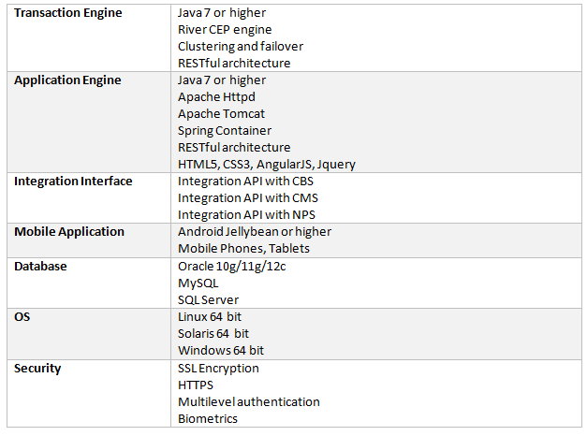Click 'Linux 64 bit' entry
Image resolution: width=587 pixels, height=436 pixels.
(210, 317)
